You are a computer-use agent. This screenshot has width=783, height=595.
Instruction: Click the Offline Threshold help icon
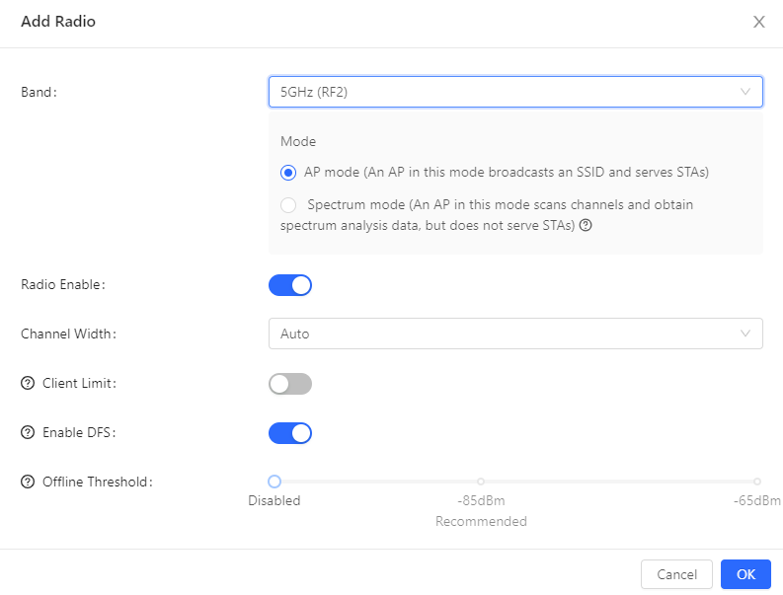pyautogui.click(x=28, y=482)
